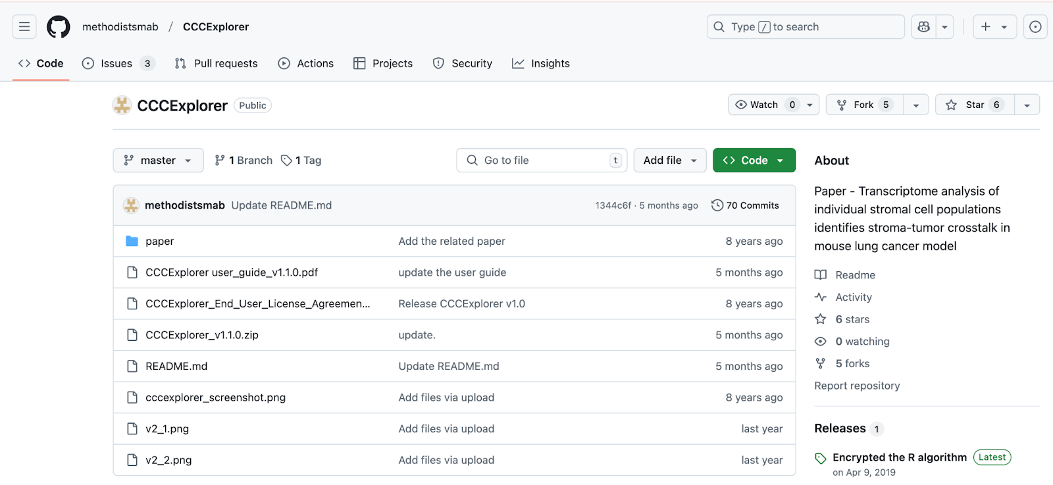Viewport: 1053px width, 485px height.
Task: Open the Copilot icon button
Action: [x=924, y=27]
